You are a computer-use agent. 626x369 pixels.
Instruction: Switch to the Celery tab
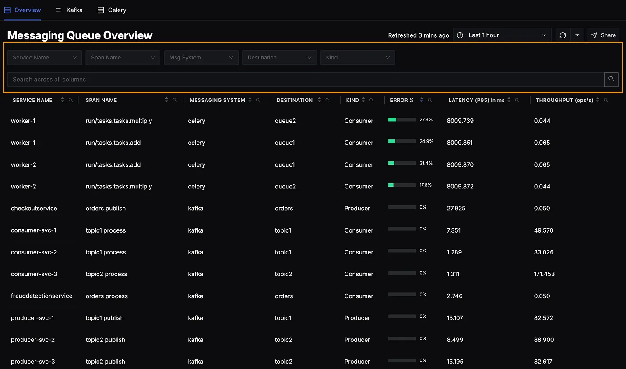(112, 10)
